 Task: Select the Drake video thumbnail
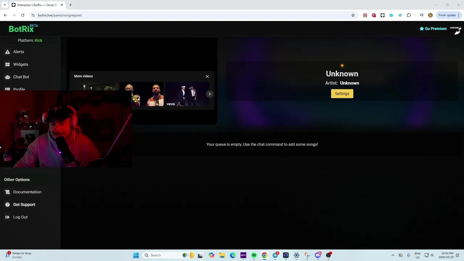142,95
